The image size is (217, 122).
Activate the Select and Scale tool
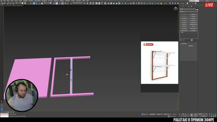39,3
